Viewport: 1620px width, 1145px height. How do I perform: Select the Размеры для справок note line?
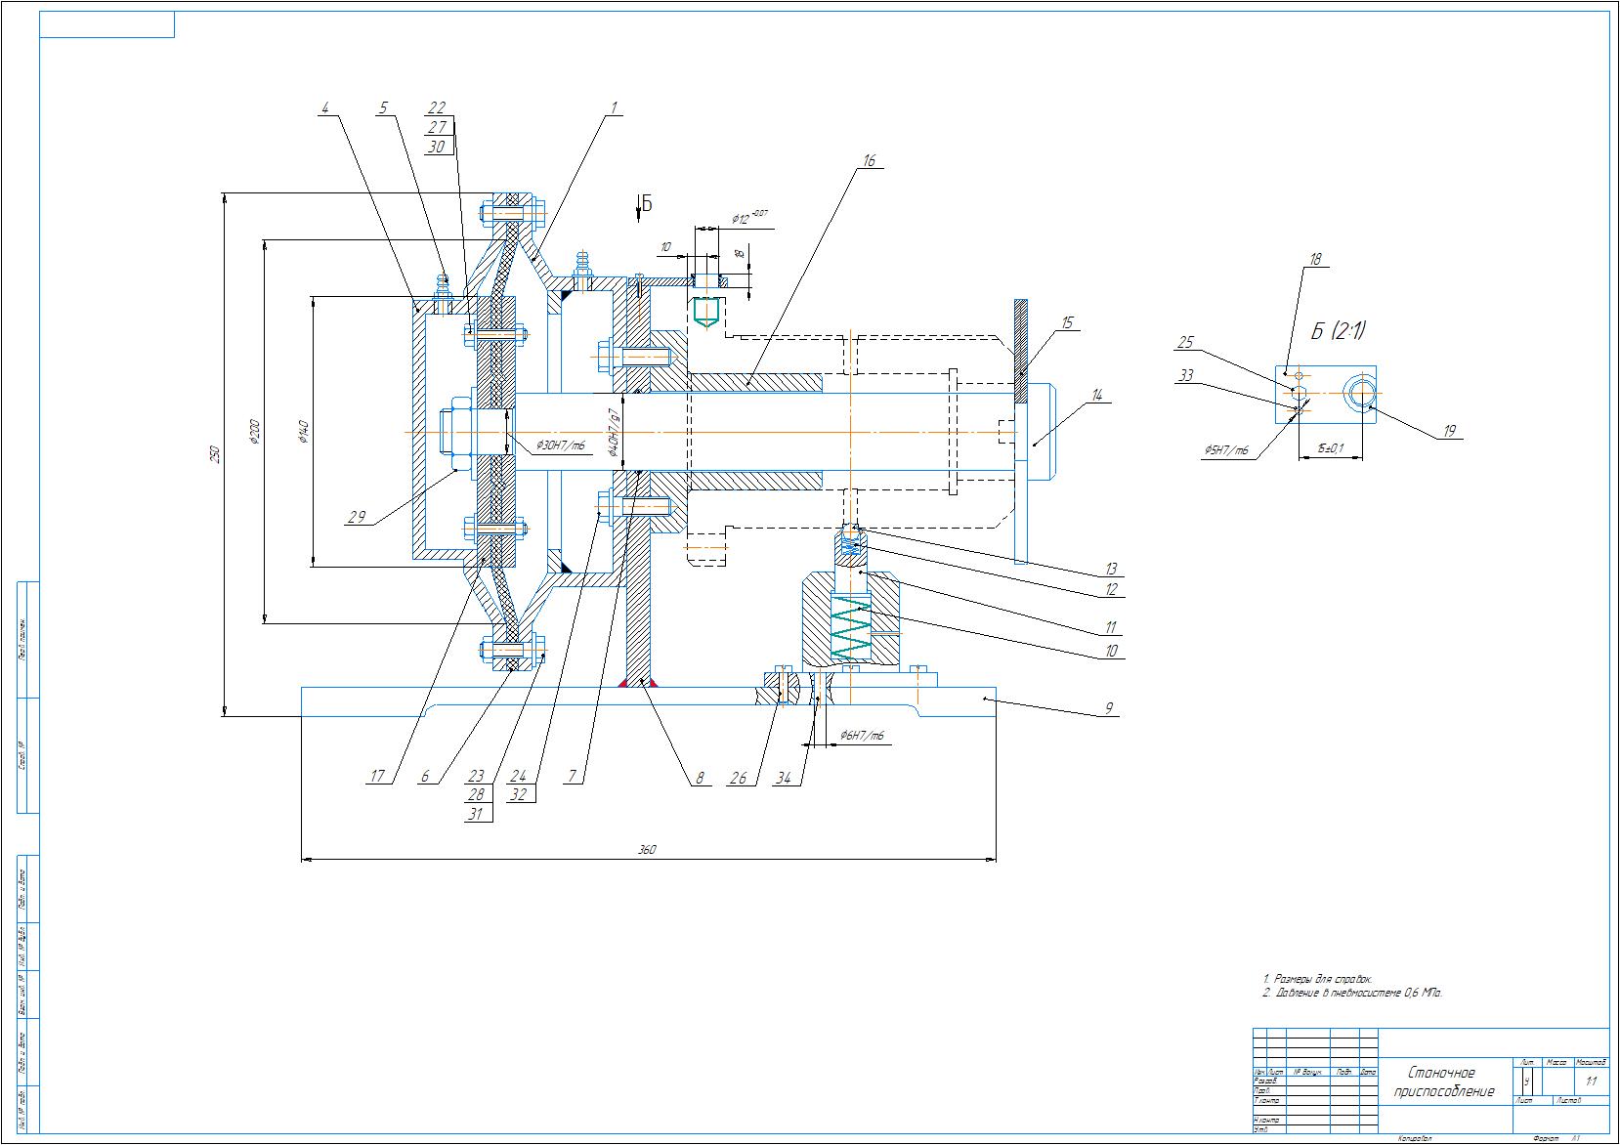(1317, 978)
